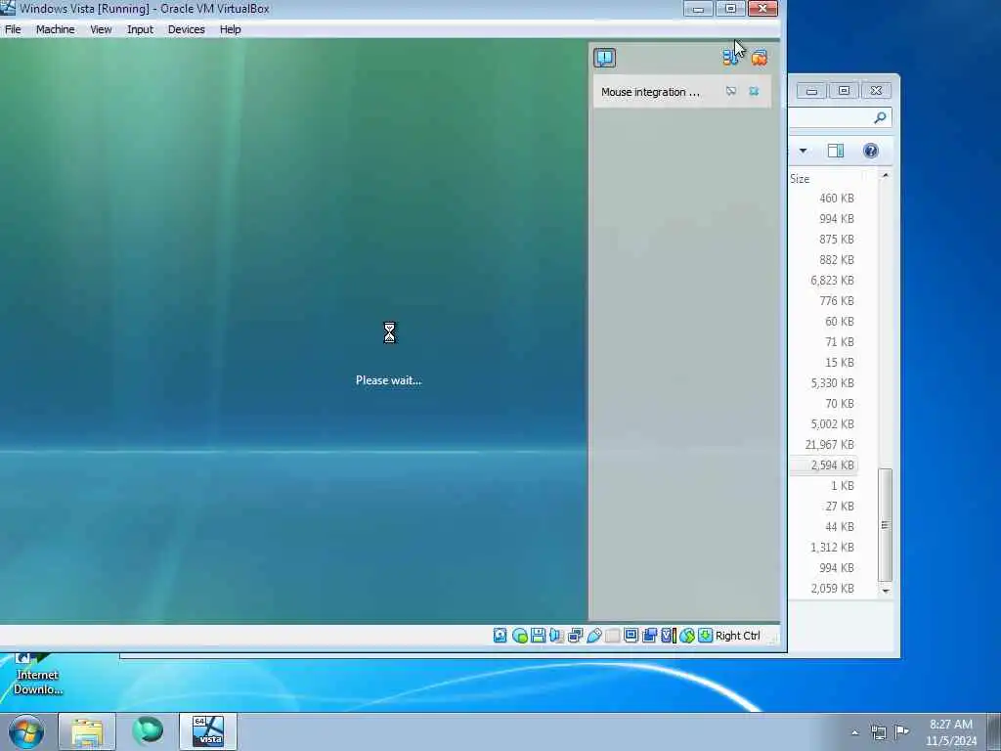Click the optical disc status bar indicator
This screenshot has height=751, width=1001.
click(x=520, y=636)
